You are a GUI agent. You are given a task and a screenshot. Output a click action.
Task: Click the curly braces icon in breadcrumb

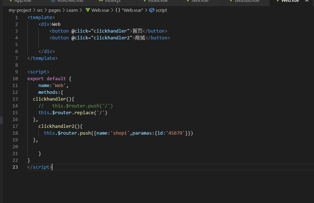118,10
